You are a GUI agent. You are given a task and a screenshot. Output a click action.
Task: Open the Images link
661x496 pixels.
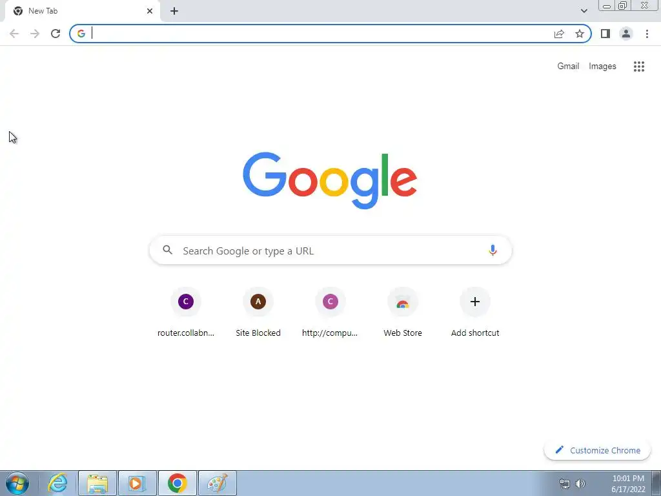(602, 67)
